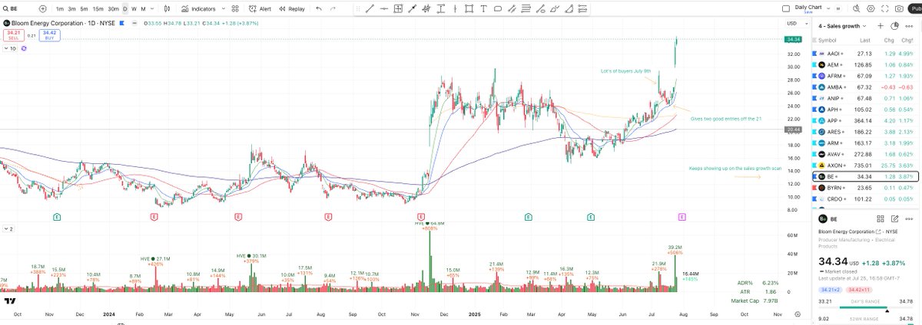Select AXON in the watchlist
Viewport: 922px width, 325px height.
click(864, 165)
